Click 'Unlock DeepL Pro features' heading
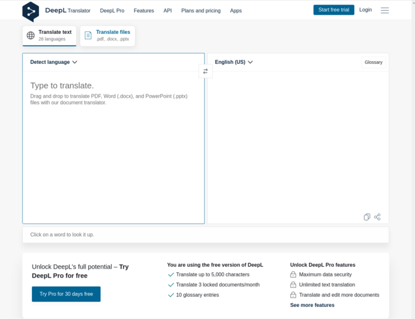Image resolution: width=415 pixels, height=319 pixels. (x=322, y=265)
